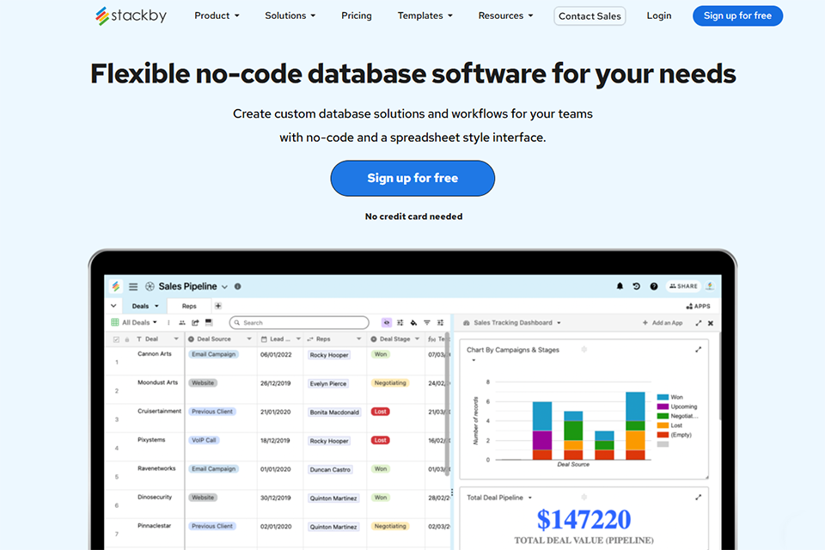Expand the Total Deal Pipeline widget
The height and width of the screenshot is (550, 825).
pos(698,498)
